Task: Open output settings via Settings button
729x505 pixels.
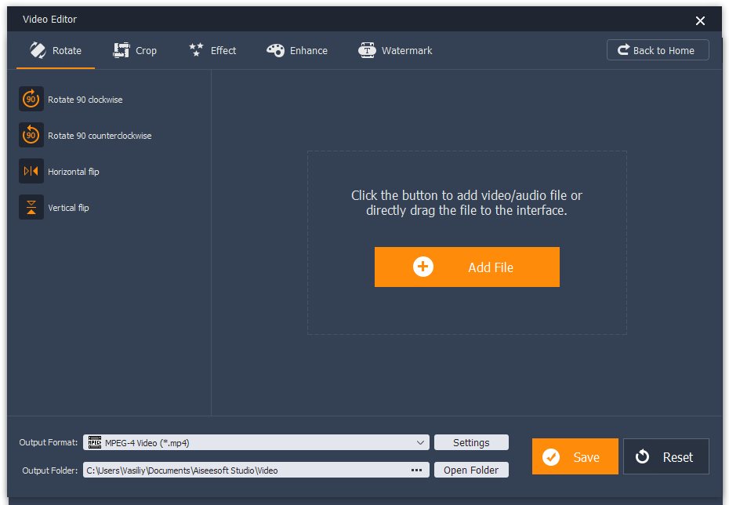Action: coord(471,441)
